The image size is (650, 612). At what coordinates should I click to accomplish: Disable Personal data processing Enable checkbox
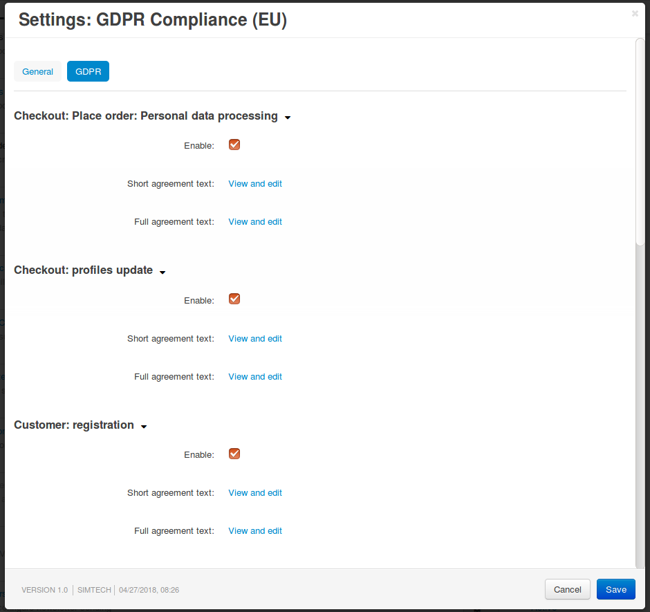point(234,145)
